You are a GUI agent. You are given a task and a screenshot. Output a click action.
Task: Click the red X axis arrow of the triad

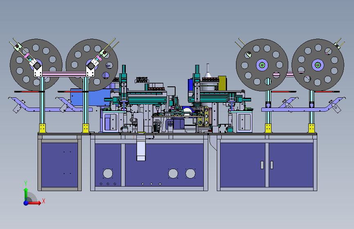click(34, 203)
